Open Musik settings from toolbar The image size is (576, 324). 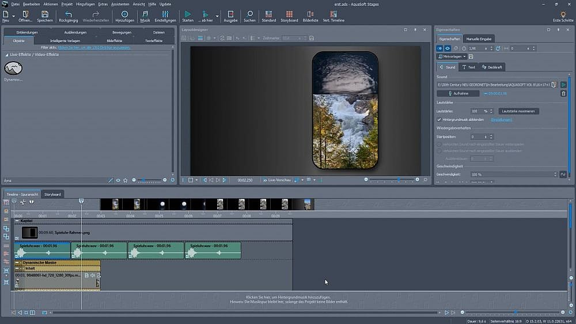click(x=145, y=14)
